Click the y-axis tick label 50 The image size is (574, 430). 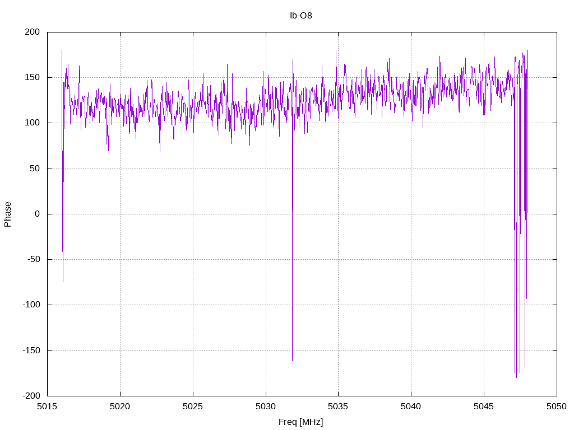tap(35, 169)
